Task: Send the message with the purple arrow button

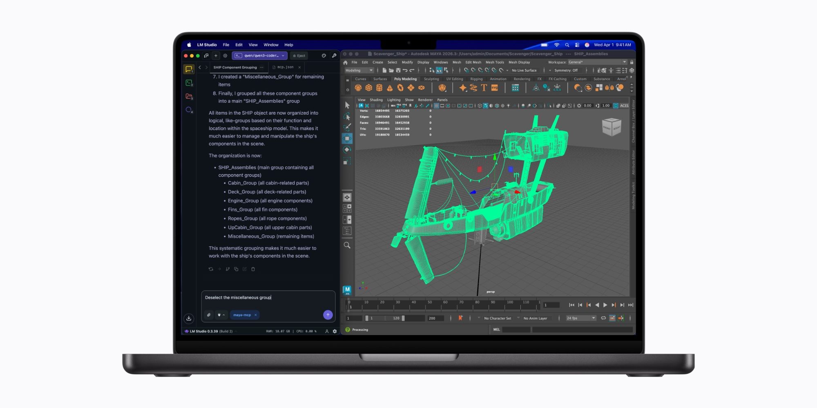Action: pyautogui.click(x=328, y=315)
